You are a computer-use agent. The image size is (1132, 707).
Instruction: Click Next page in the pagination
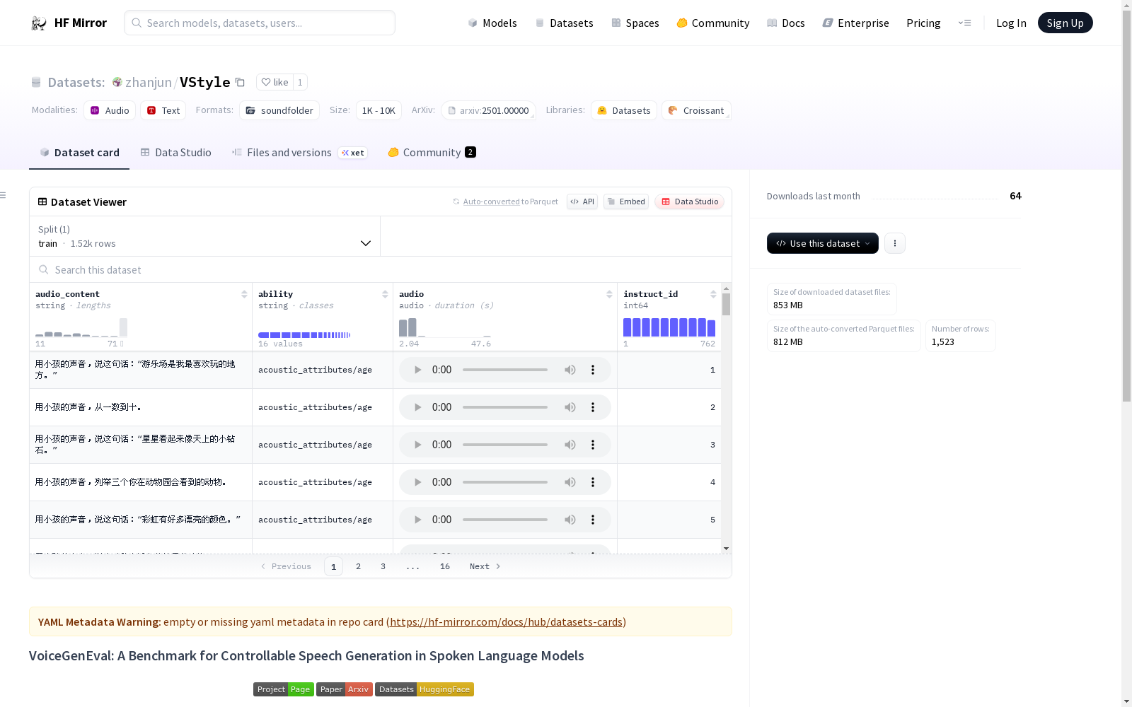tap(485, 566)
